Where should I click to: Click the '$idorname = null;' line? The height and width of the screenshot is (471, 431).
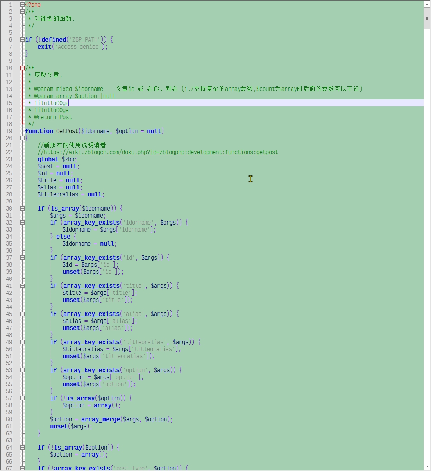click(x=90, y=244)
